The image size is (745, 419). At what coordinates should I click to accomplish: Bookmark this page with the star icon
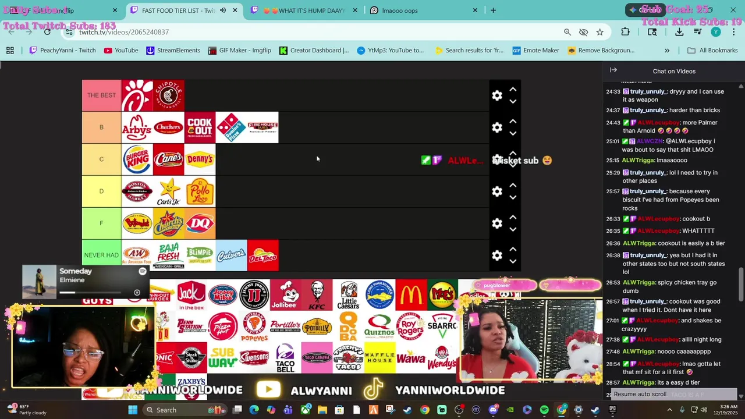[x=599, y=32]
